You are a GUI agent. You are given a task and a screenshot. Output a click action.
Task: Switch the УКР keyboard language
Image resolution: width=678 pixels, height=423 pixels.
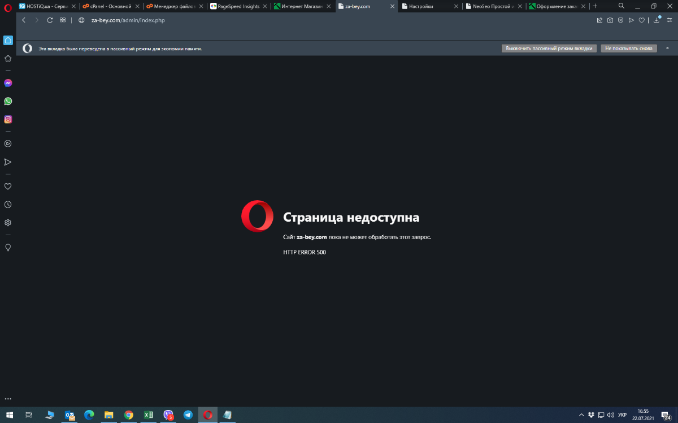[623, 415]
